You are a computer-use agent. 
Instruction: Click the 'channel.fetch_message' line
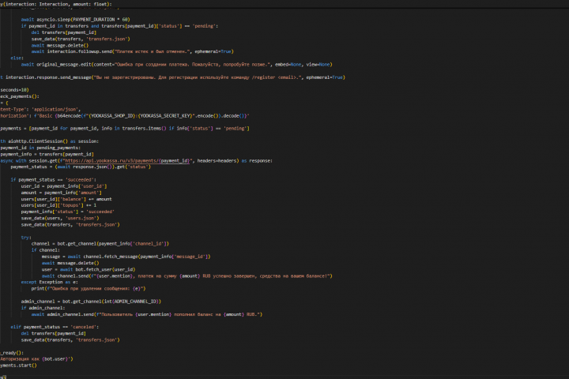click(126, 257)
